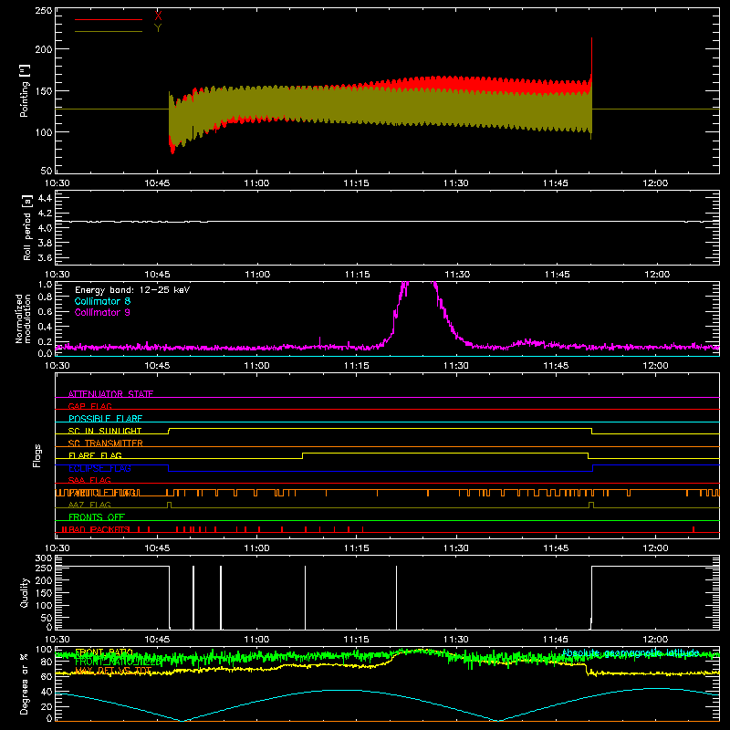Click the ECLIPSE_FLAG rising step near 11:50

[592, 468]
